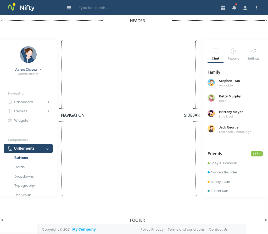Expand the Aaron Chavez profile dropdown

click(41, 69)
